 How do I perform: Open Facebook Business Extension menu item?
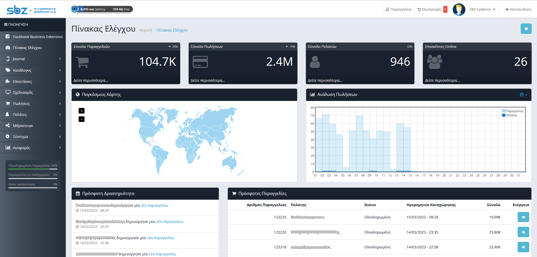tap(33, 37)
